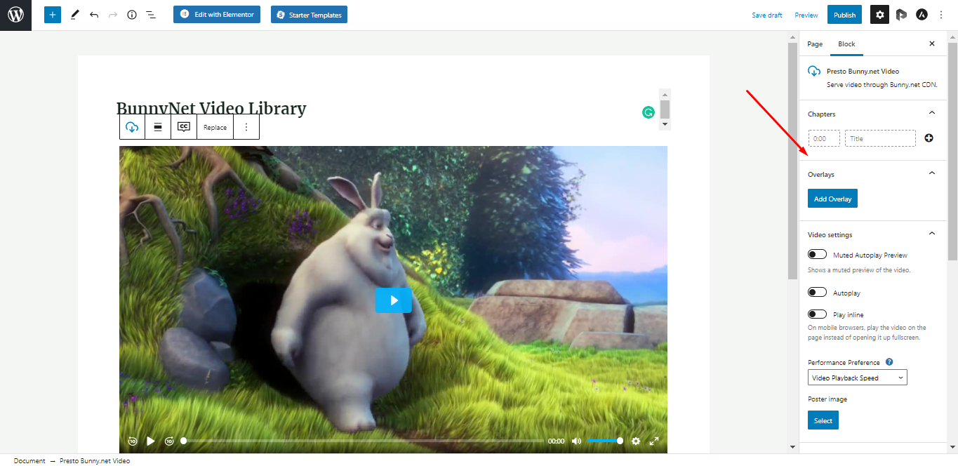Click the Add Overlay button
The height and width of the screenshot is (466, 958).
click(x=832, y=199)
